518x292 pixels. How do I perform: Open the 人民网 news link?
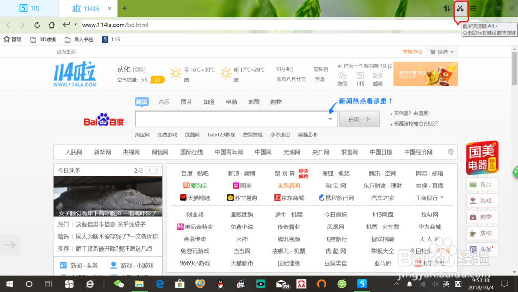click(x=74, y=152)
